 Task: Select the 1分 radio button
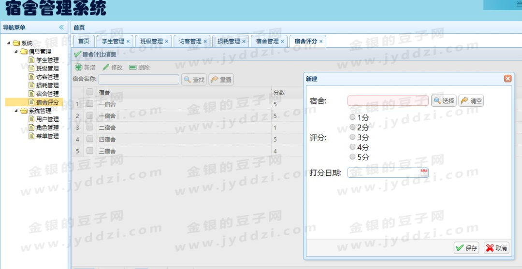coord(352,117)
